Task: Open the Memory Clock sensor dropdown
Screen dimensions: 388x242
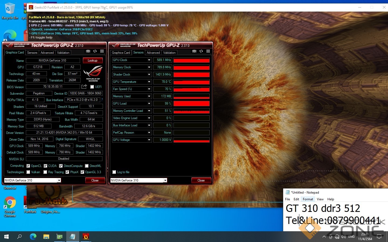Action: (x=149, y=67)
